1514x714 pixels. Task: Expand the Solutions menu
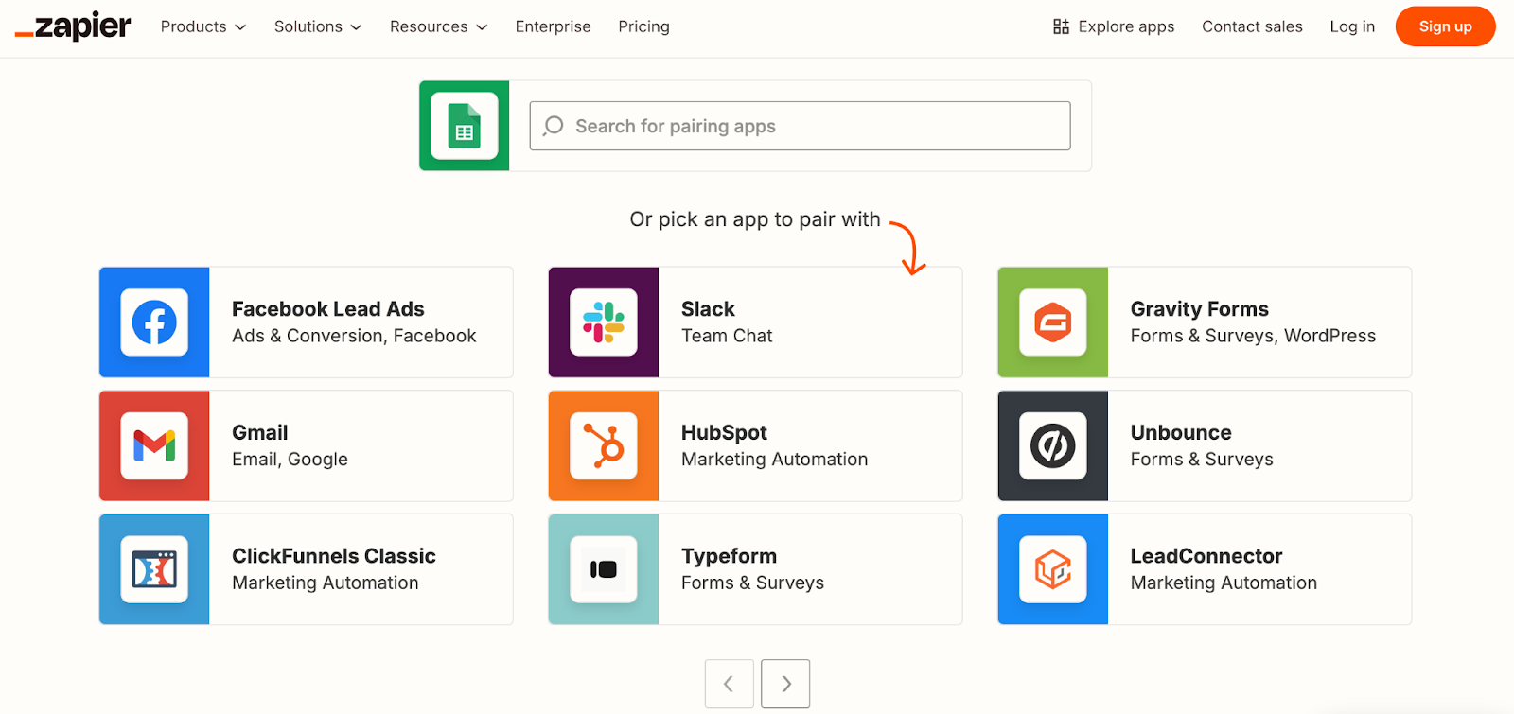(x=318, y=26)
